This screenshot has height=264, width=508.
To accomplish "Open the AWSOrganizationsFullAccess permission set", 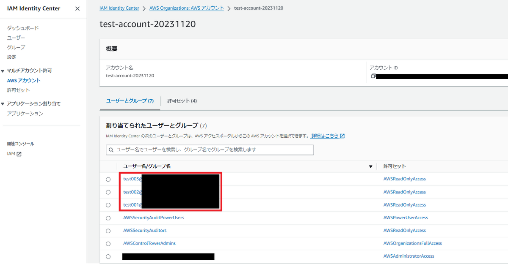I will [x=413, y=244].
